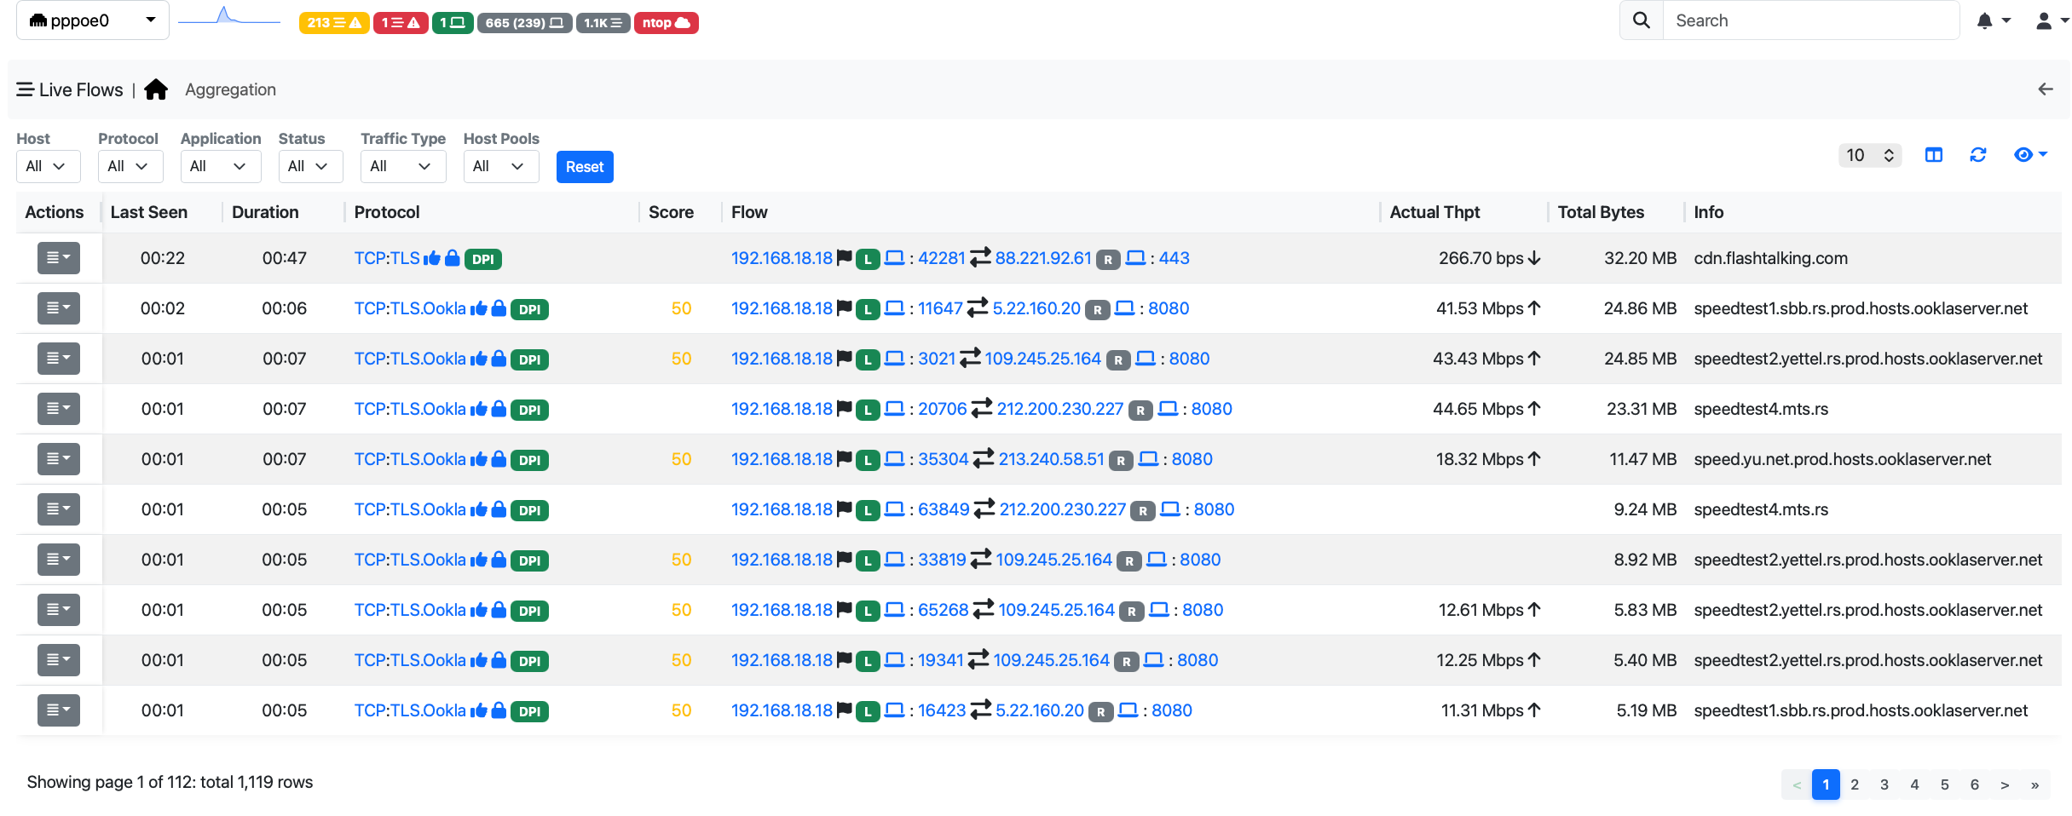Click the red ntop cloud badge
Screen dimensions: 2072x816
tap(666, 23)
